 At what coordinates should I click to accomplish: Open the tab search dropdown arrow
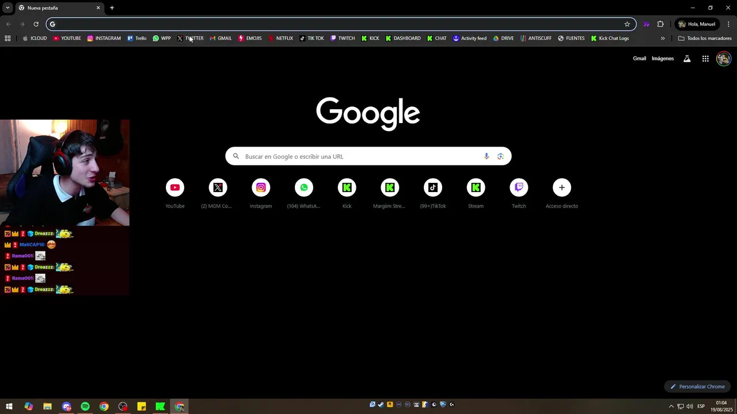[7, 8]
